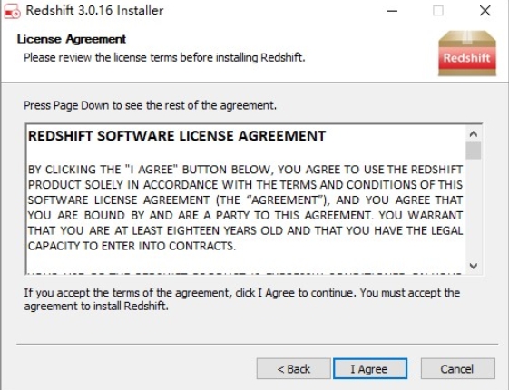This screenshot has width=509, height=390.
Task: Go back with the < Back button
Action: point(294,368)
